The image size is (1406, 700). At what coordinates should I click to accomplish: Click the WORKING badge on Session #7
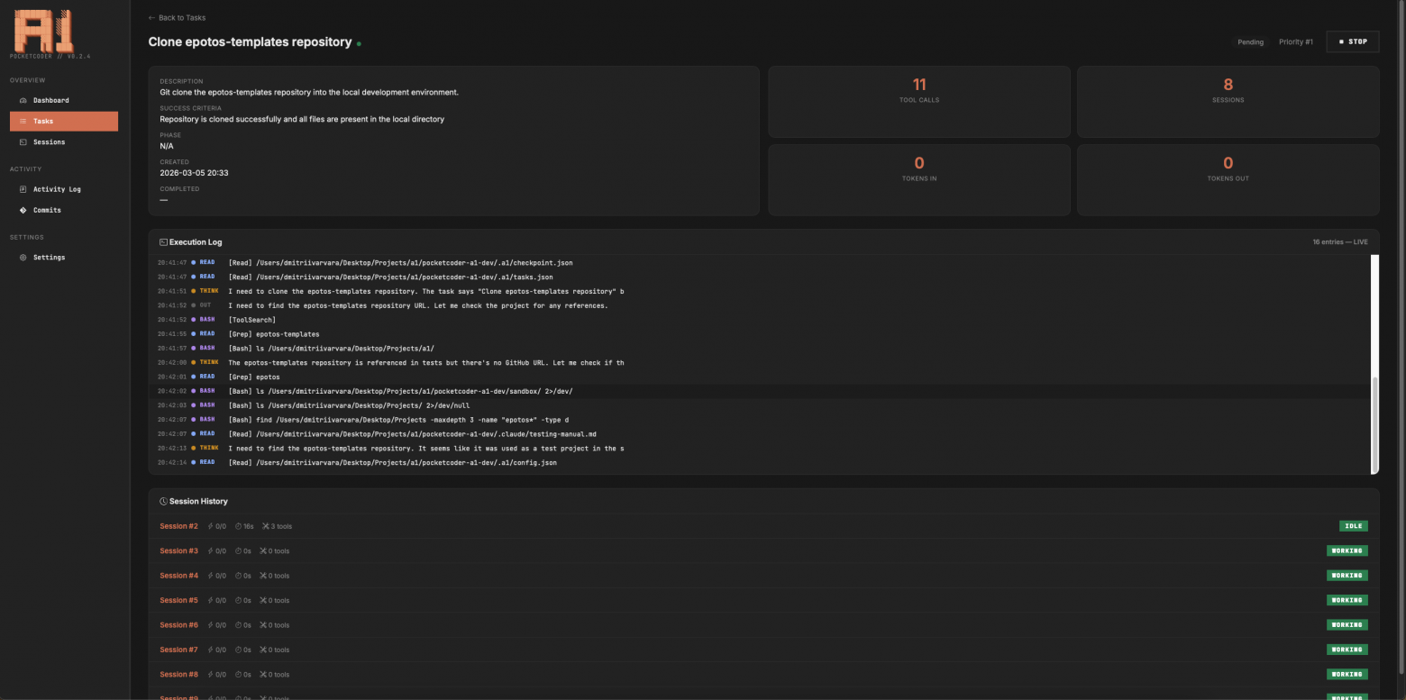click(x=1347, y=650)
